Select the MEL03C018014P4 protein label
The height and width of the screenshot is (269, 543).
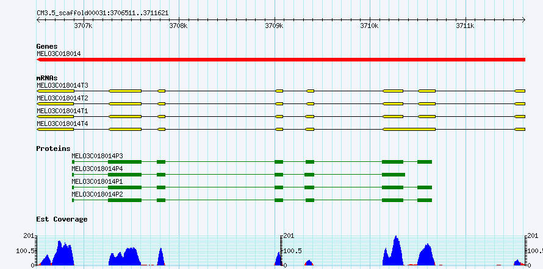click(97, 169)
